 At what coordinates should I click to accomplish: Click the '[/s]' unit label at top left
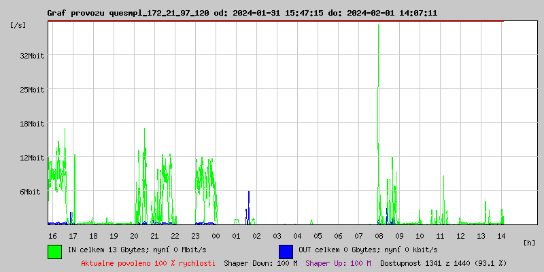18,25
